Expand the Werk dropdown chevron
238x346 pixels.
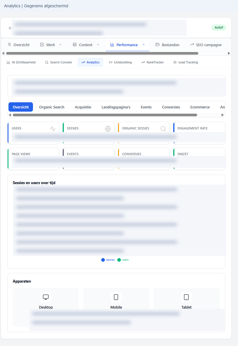(x=61, y=45)
